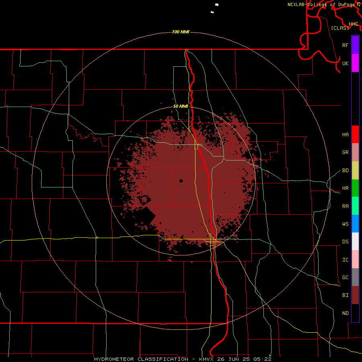362x362 pixels.
Task: Select the GC gray legend swatch
Action: click(x=355, y=277)
